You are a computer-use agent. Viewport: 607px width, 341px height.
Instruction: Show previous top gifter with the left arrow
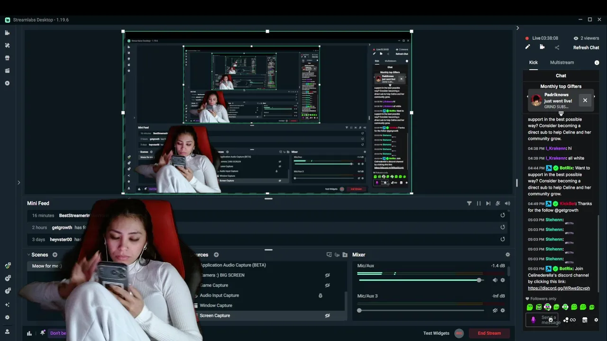[527, 97]
